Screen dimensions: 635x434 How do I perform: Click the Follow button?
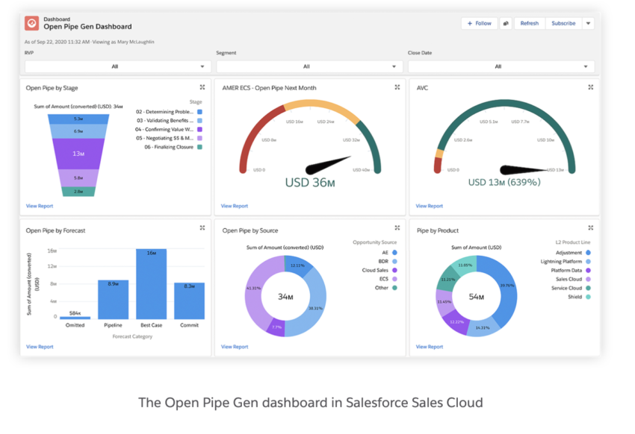click(479, 23)
